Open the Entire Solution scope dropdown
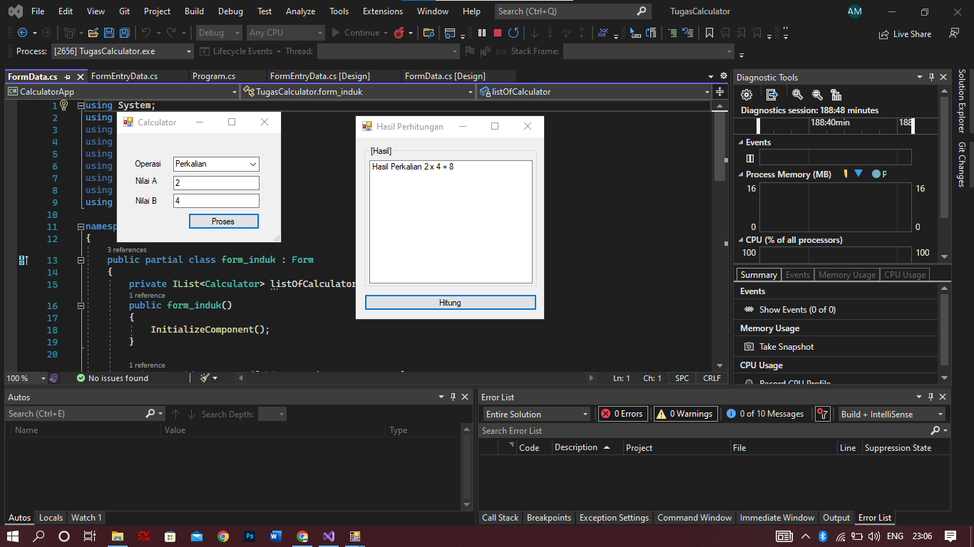Screen dimensions: 974x547 537,414
